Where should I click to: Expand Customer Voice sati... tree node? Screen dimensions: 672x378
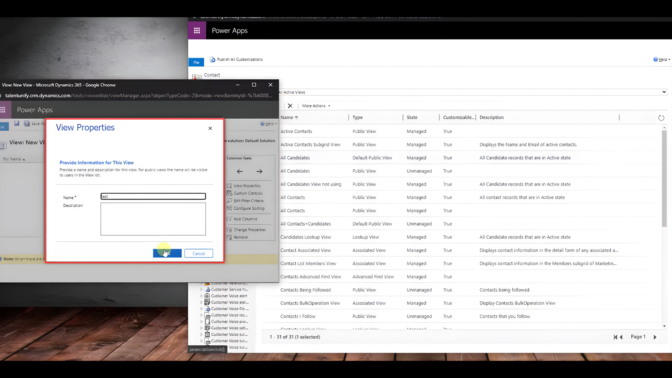coord(201,328)
